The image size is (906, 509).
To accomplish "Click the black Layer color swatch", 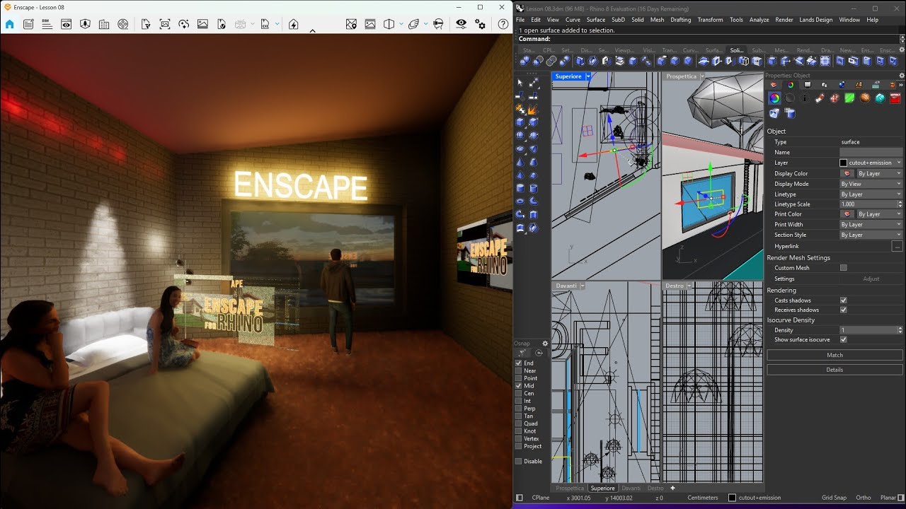I will (x=843, y=163).
